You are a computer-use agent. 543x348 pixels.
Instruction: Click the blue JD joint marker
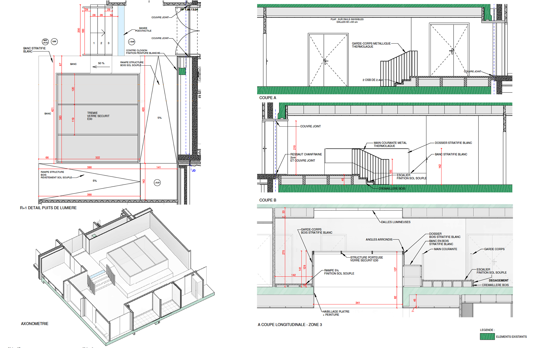click(194, 171)
